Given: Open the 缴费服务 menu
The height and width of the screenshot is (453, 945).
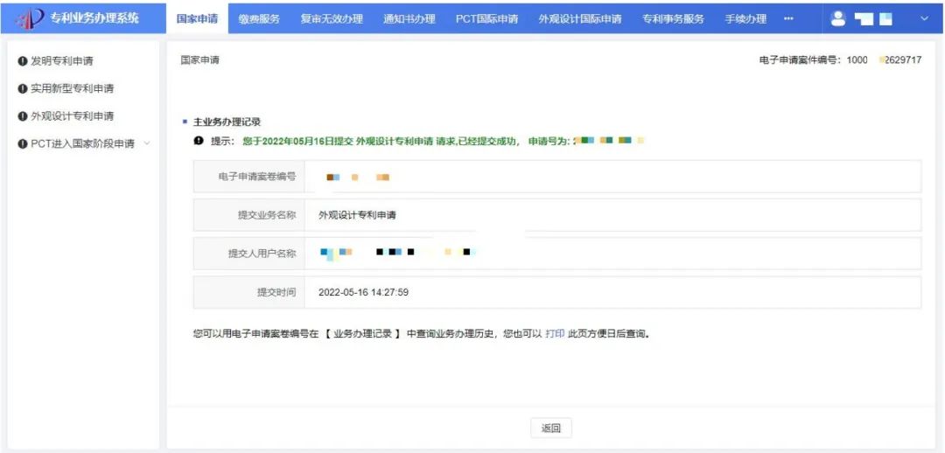Looking at the screenshot, I should [x=259, y=19].
